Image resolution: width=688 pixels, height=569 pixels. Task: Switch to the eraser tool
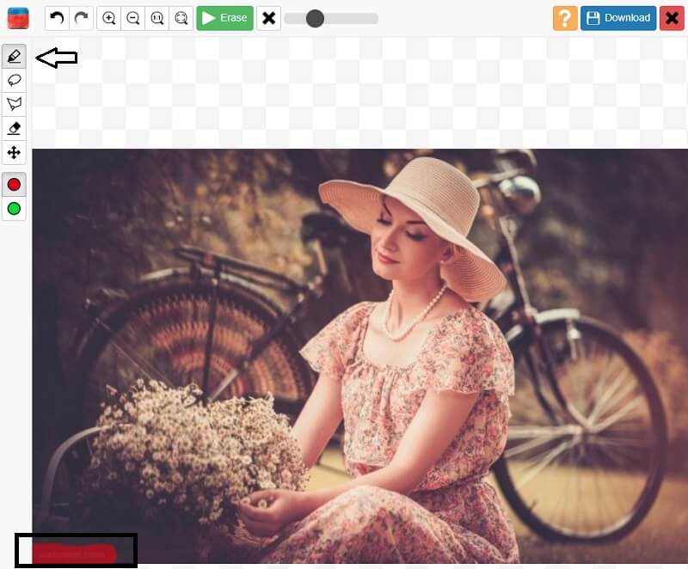click(x=14, y=128)
